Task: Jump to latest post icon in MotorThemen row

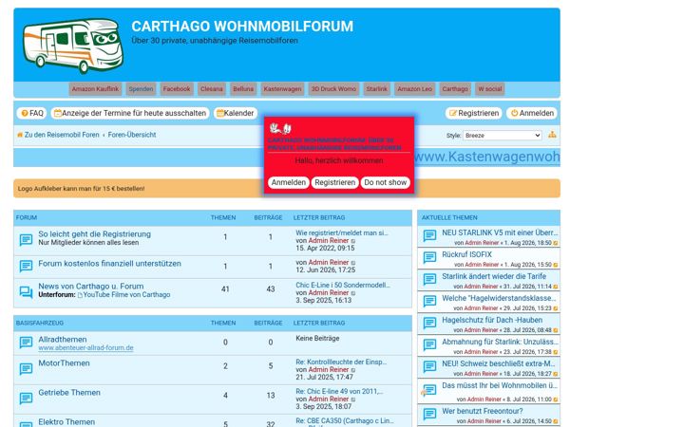Action: click(x=353, y=370)
